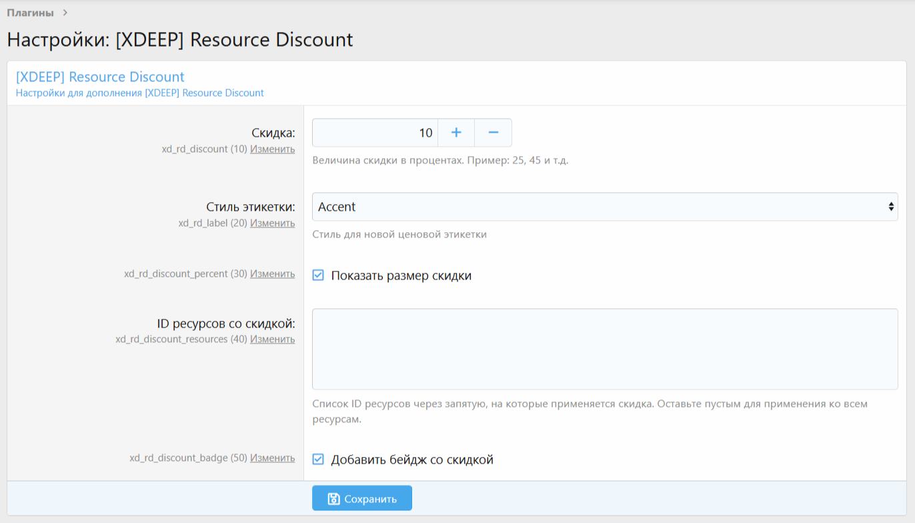
Task: Open the [XDEEP] Resource Discount heading link
Action: (x=100, y=77)
